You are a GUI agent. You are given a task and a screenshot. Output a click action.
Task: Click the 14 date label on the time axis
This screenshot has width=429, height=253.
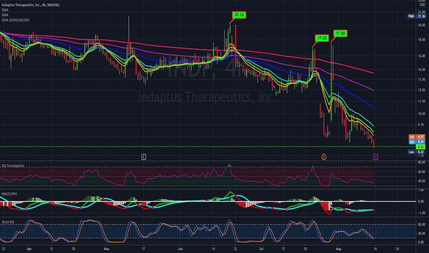tap(214, 249)
